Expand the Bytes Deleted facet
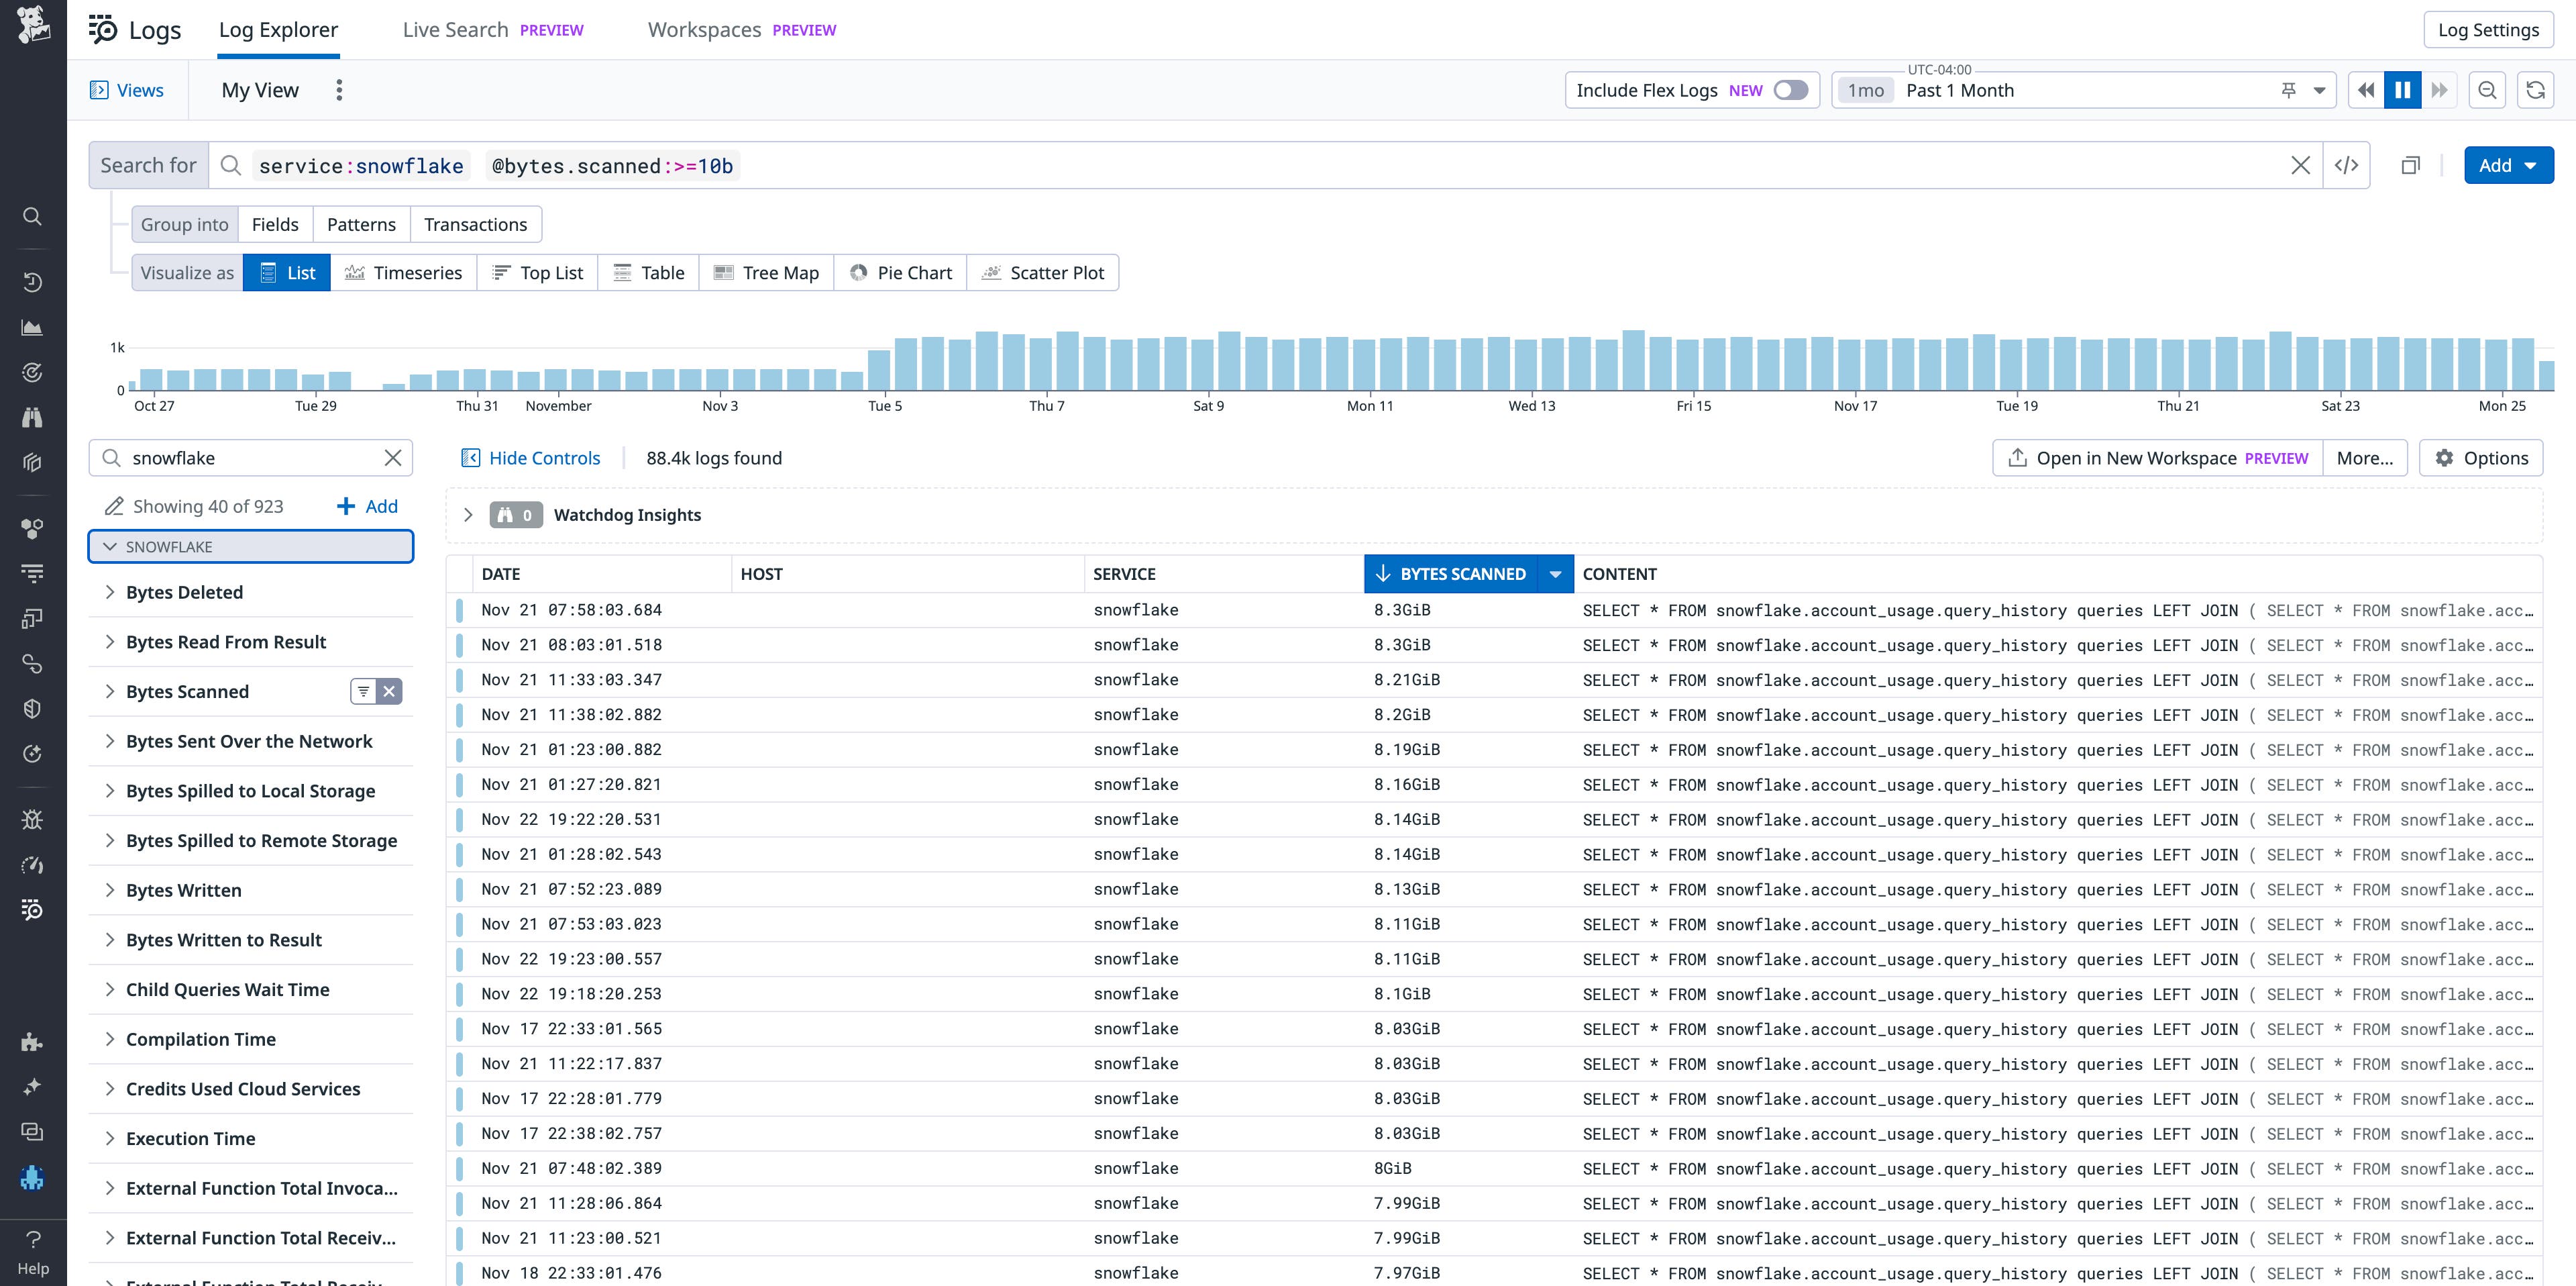This screenshot has height=1286, width=2576. coord(110,591)
